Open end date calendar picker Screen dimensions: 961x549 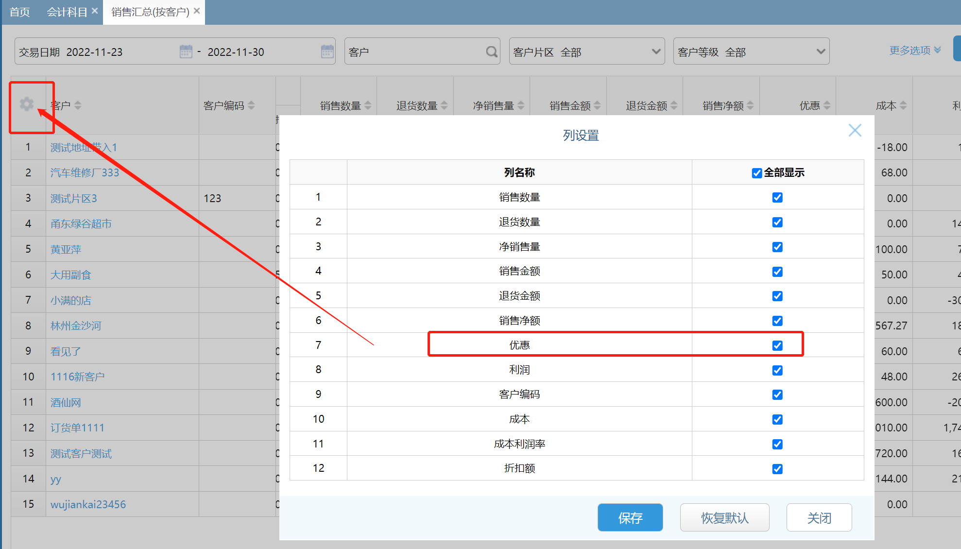[327, 51]
